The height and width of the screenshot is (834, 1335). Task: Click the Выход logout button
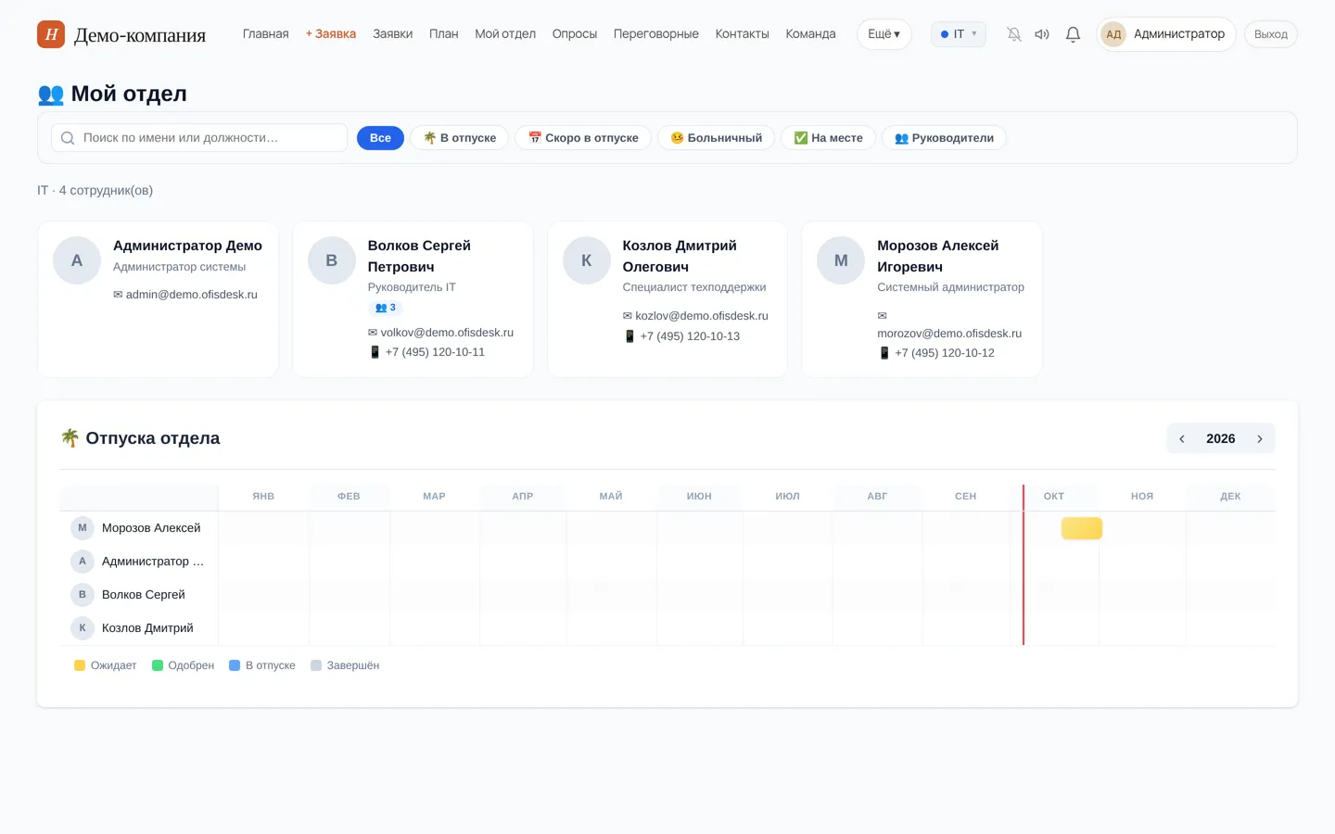pos(1271,34)
